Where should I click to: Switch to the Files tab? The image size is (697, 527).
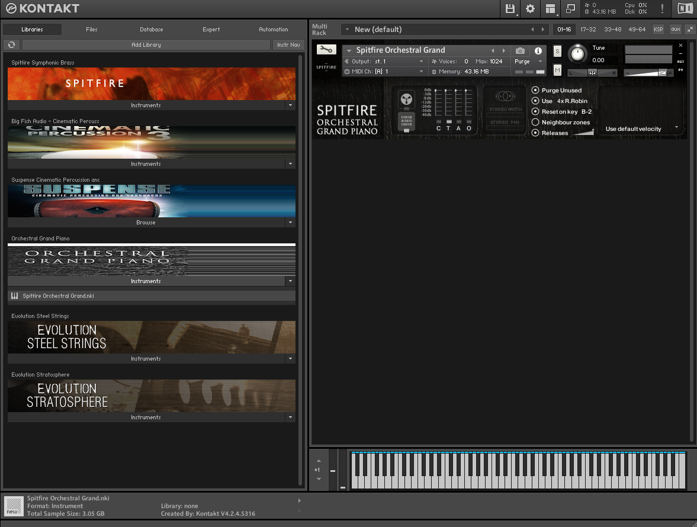point(92,30)
